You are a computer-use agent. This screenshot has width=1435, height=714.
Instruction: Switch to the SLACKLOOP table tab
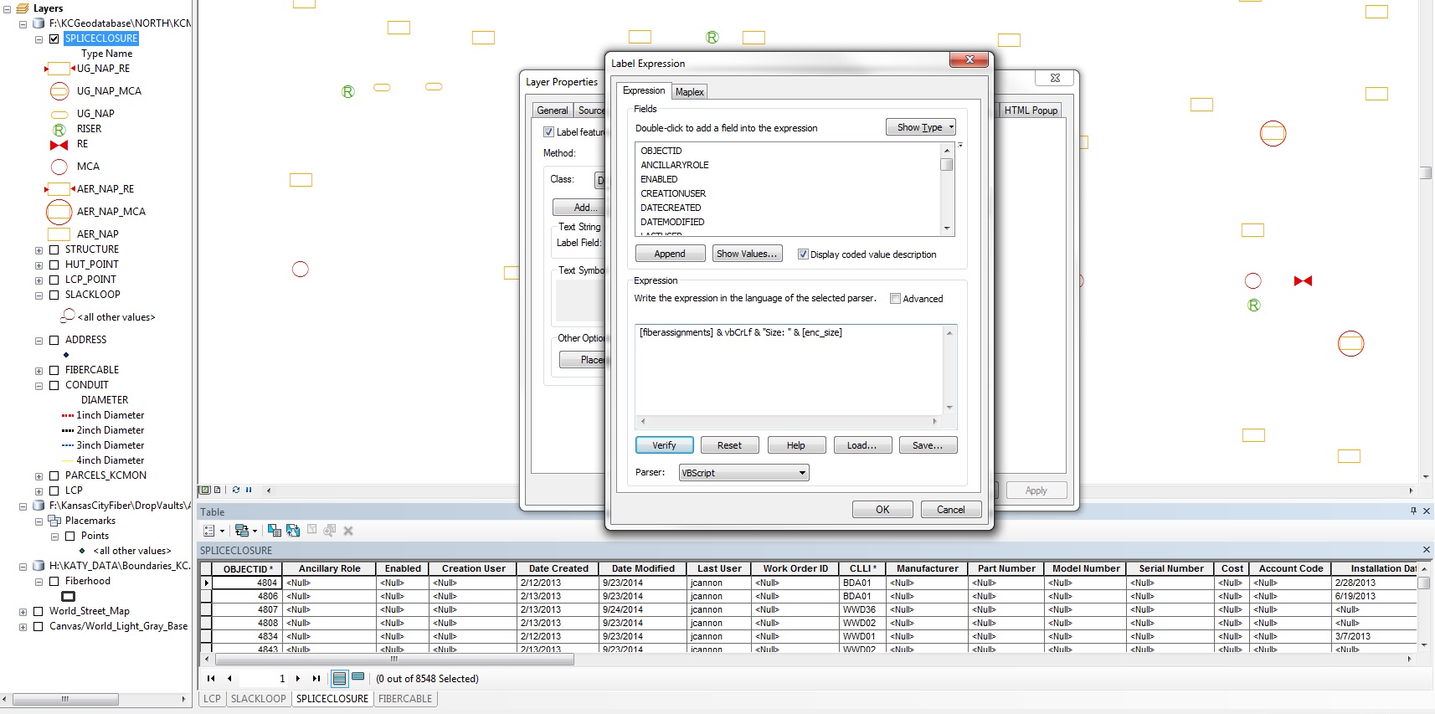coord(259,699)
